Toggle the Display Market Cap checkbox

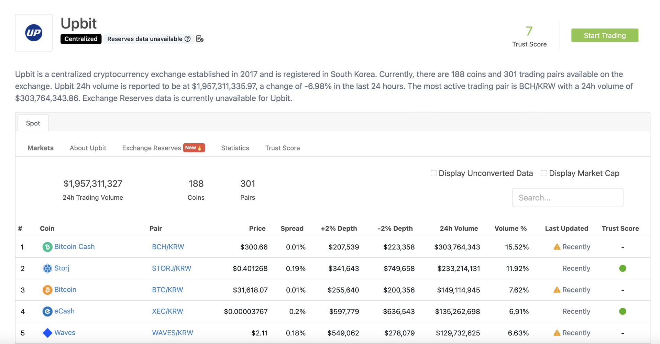coord(544,173)
